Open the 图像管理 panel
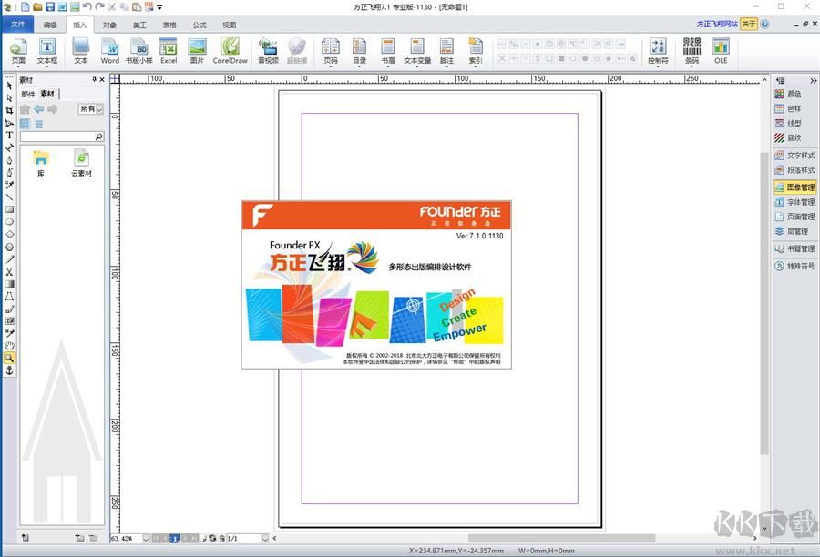The height and width of the screenshot is (557, 820). (794, 187)
